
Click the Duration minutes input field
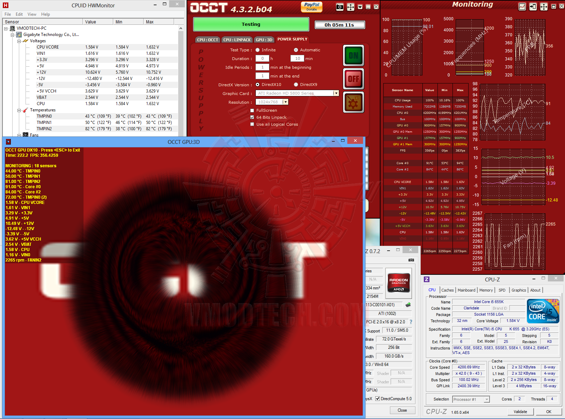tap(297, 59)
